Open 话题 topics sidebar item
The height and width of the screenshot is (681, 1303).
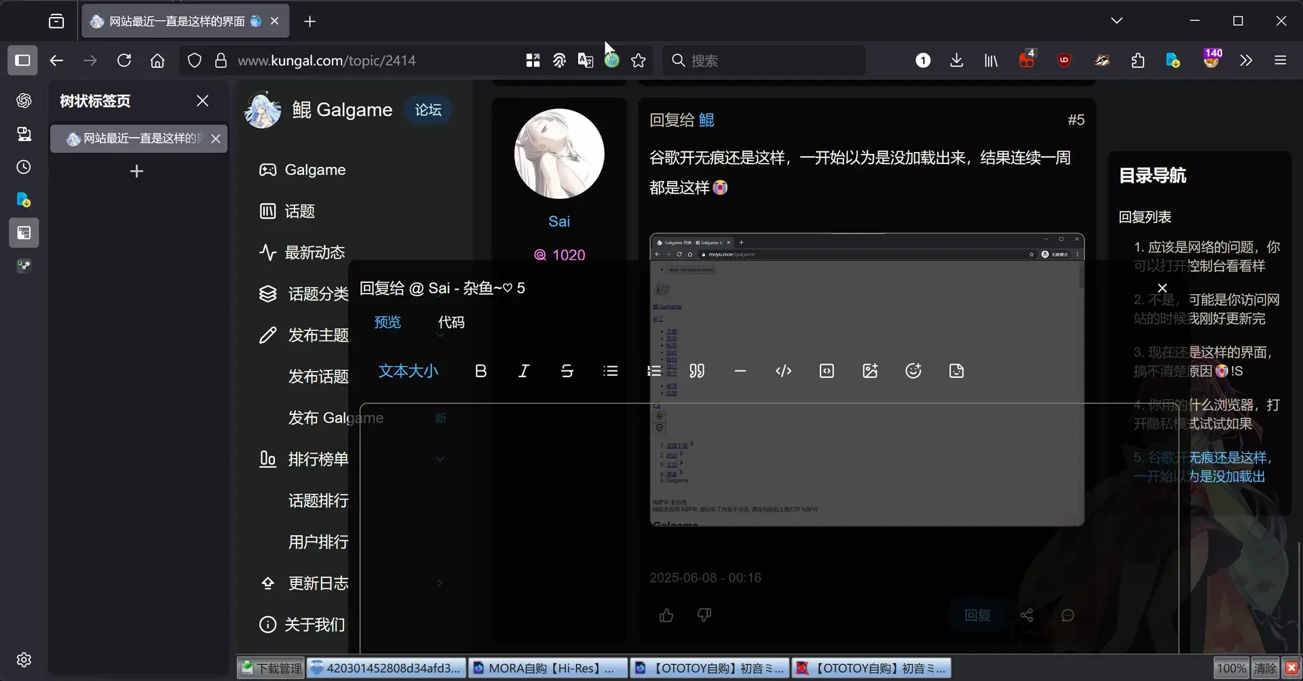point(287,211)
